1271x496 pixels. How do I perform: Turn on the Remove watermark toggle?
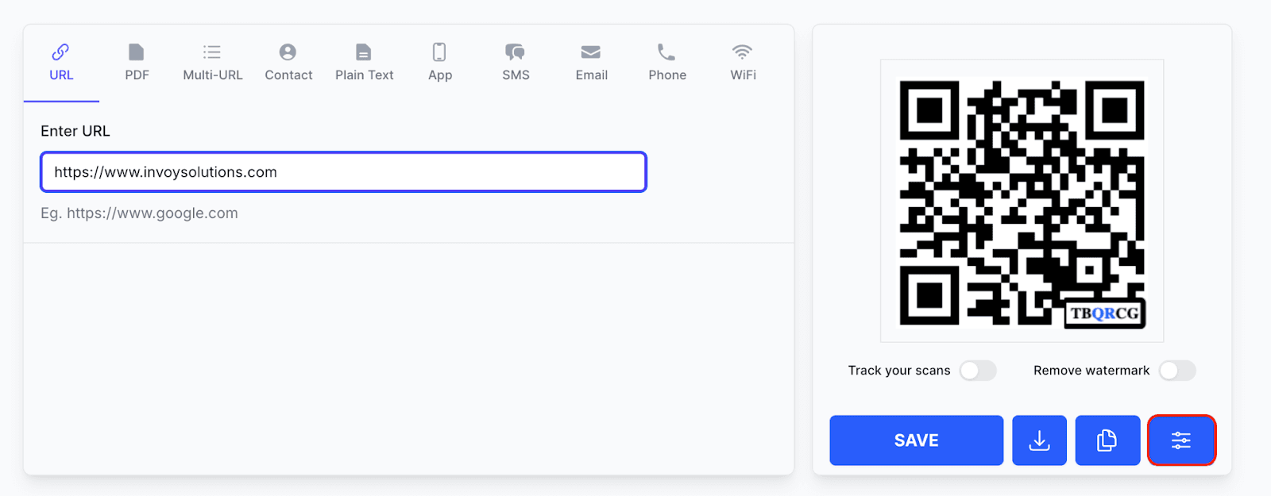[x=1177, y=371]
